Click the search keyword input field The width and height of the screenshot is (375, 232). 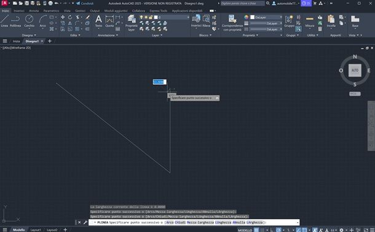(242, 3)
